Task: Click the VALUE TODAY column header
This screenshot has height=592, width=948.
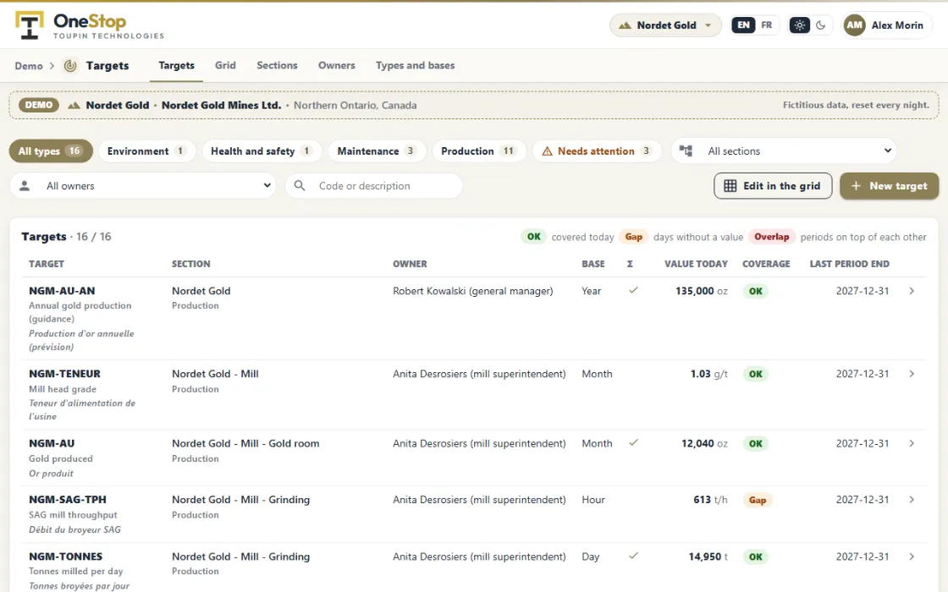Action: (x=696, y=264)
